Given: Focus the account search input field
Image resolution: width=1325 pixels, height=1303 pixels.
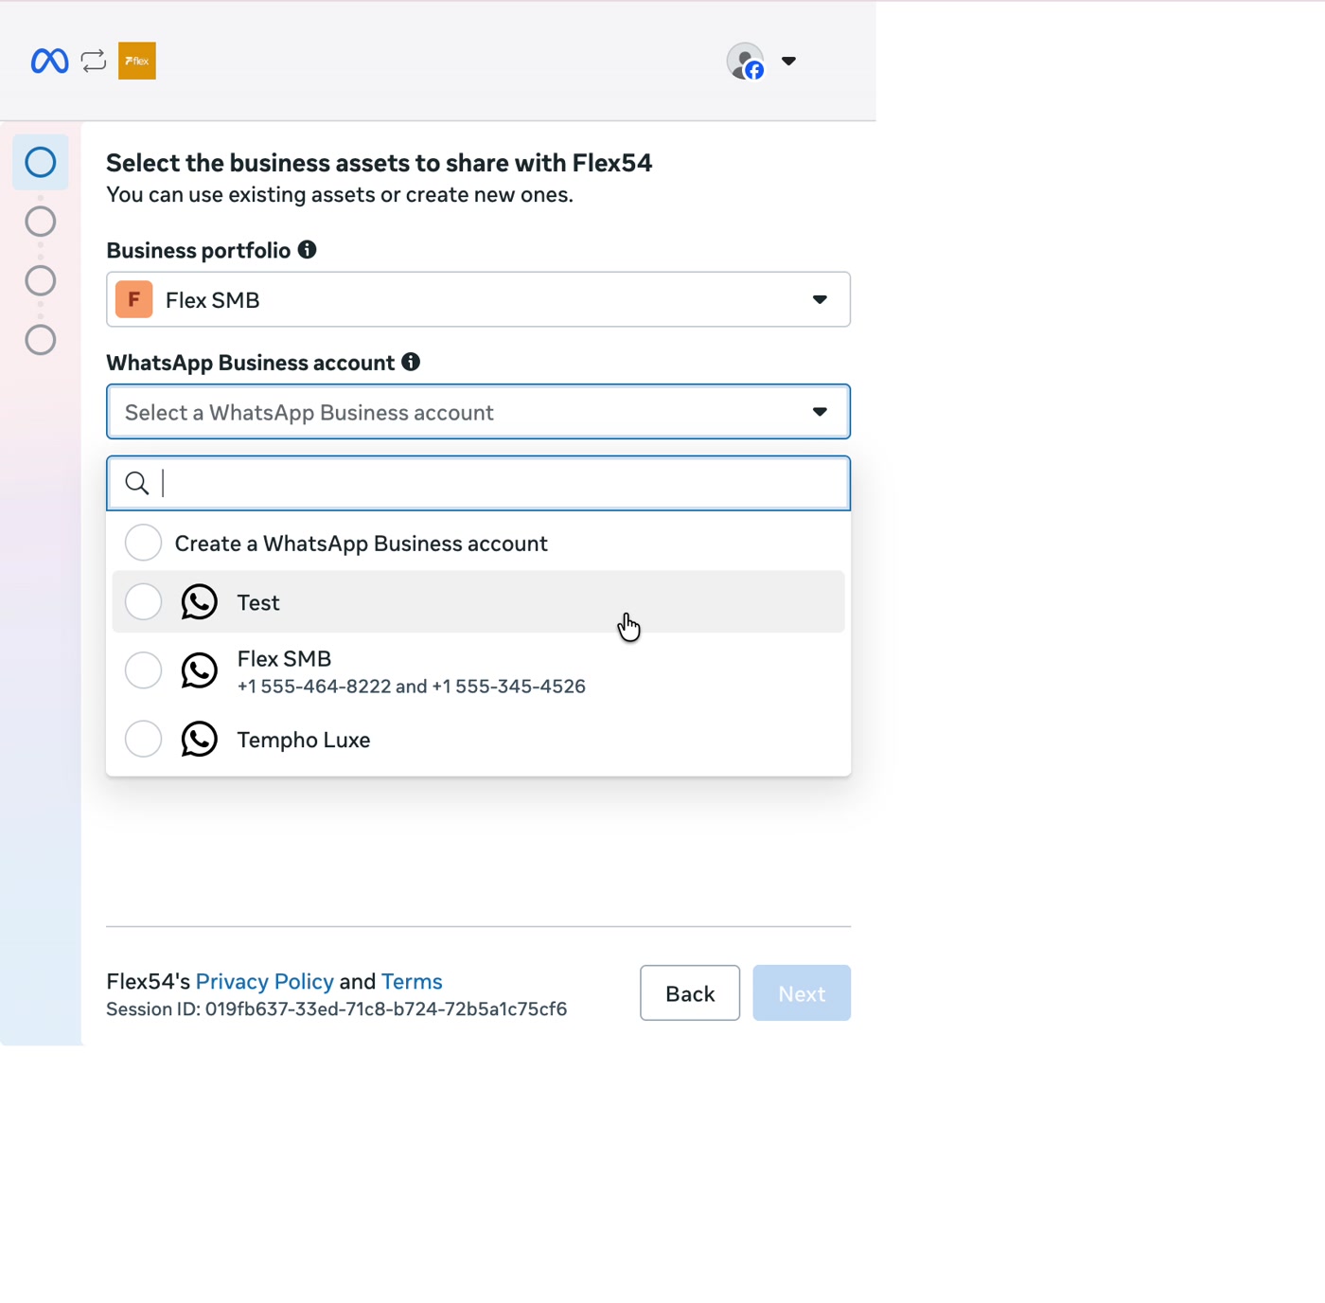Looking at the screenshot, I should [479, 483].
